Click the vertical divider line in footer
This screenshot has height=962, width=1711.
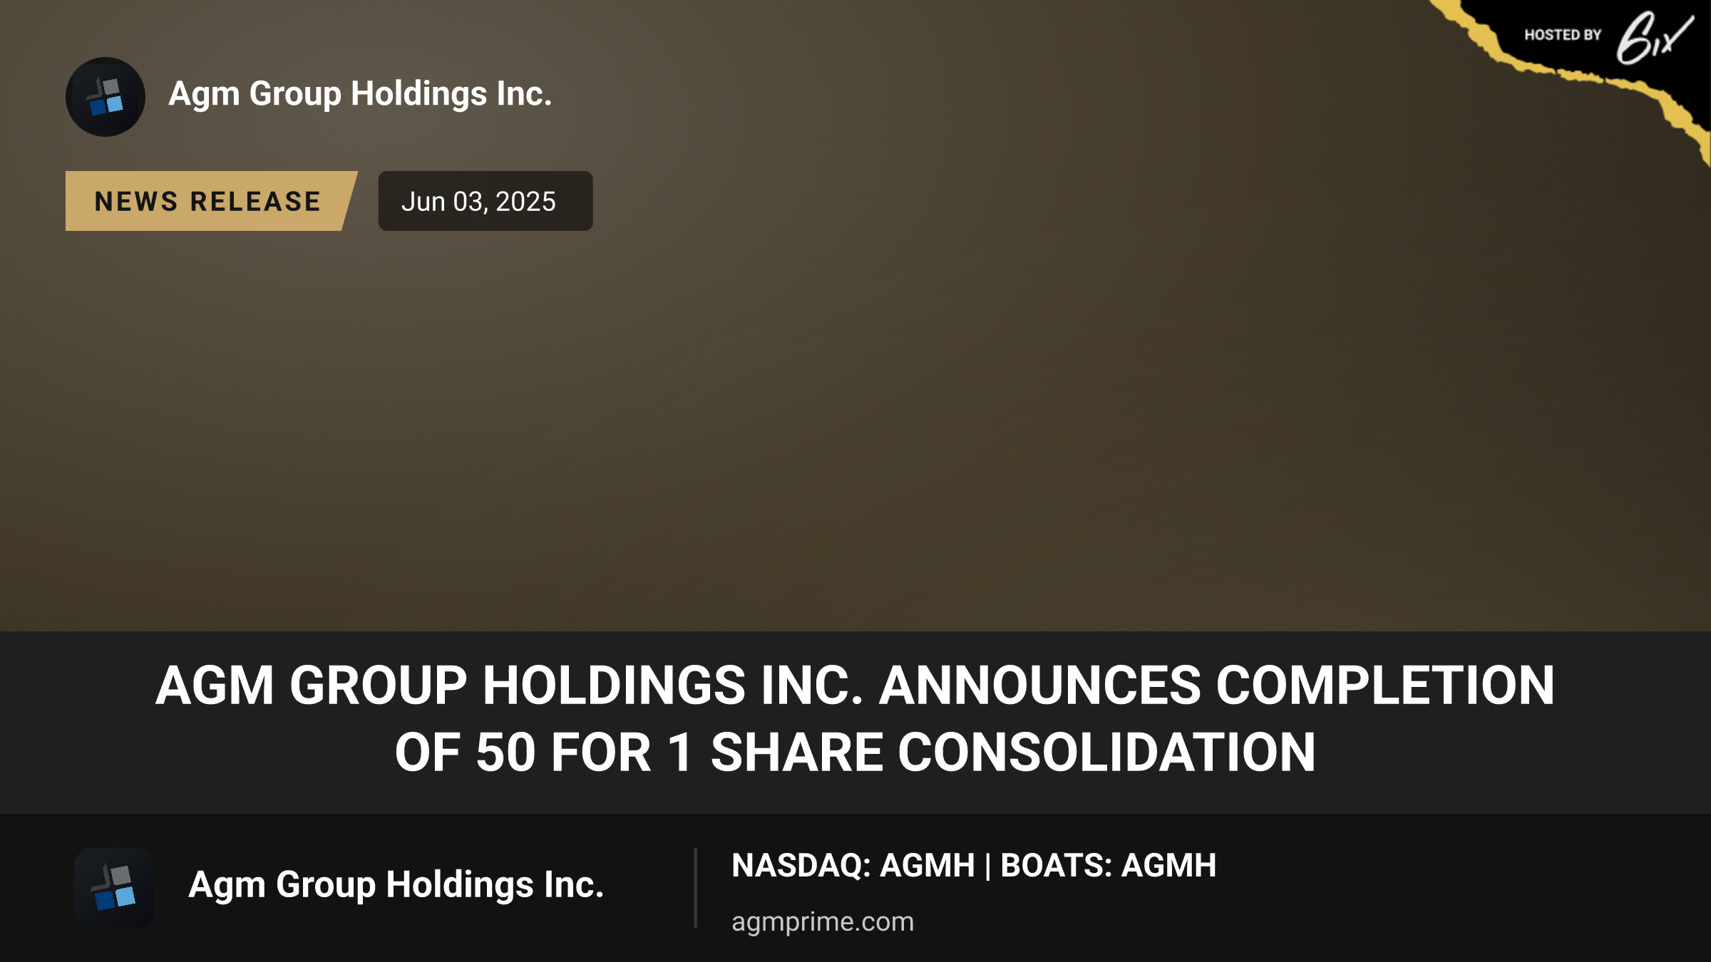695,888
